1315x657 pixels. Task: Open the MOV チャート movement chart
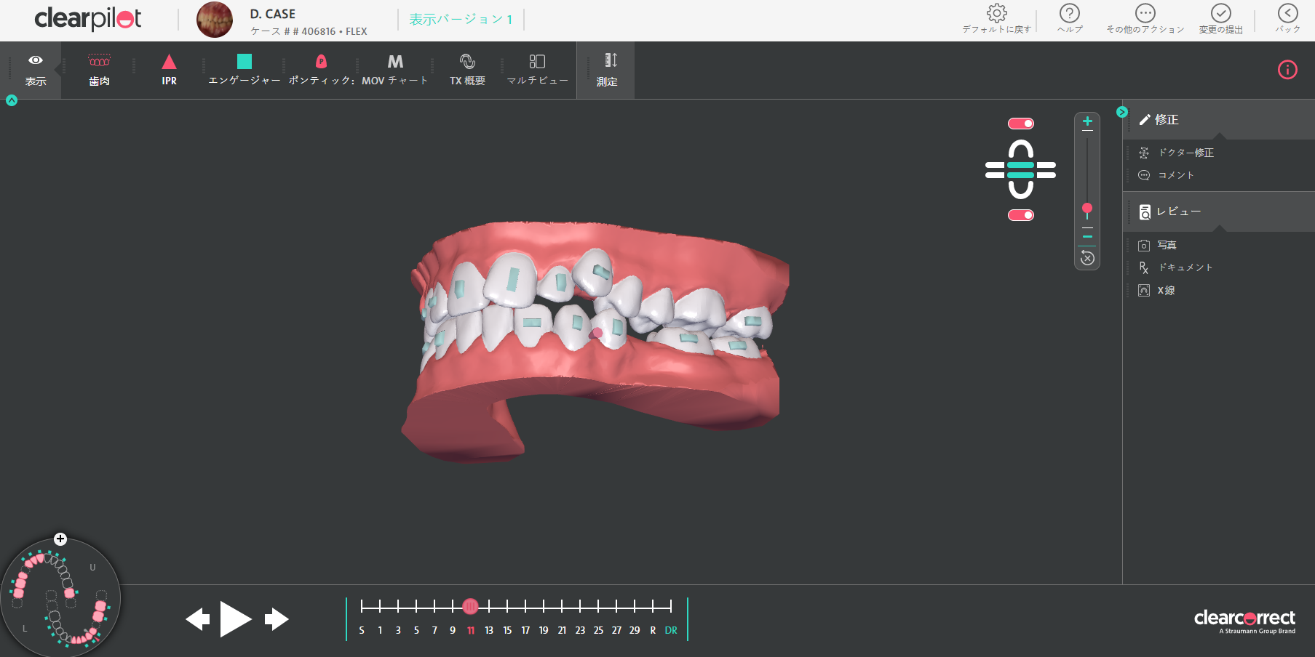click(395, 70)
